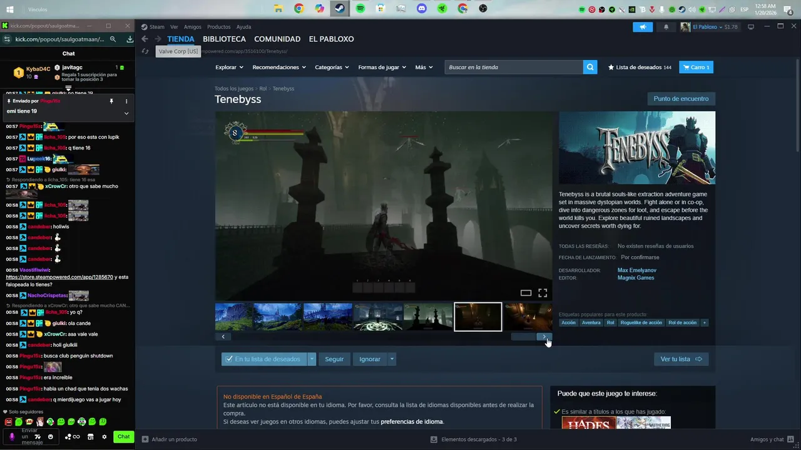Screen dimensions: 801x450
Task: Open Punto de encuentro community hub
Action: click(681, 99)
